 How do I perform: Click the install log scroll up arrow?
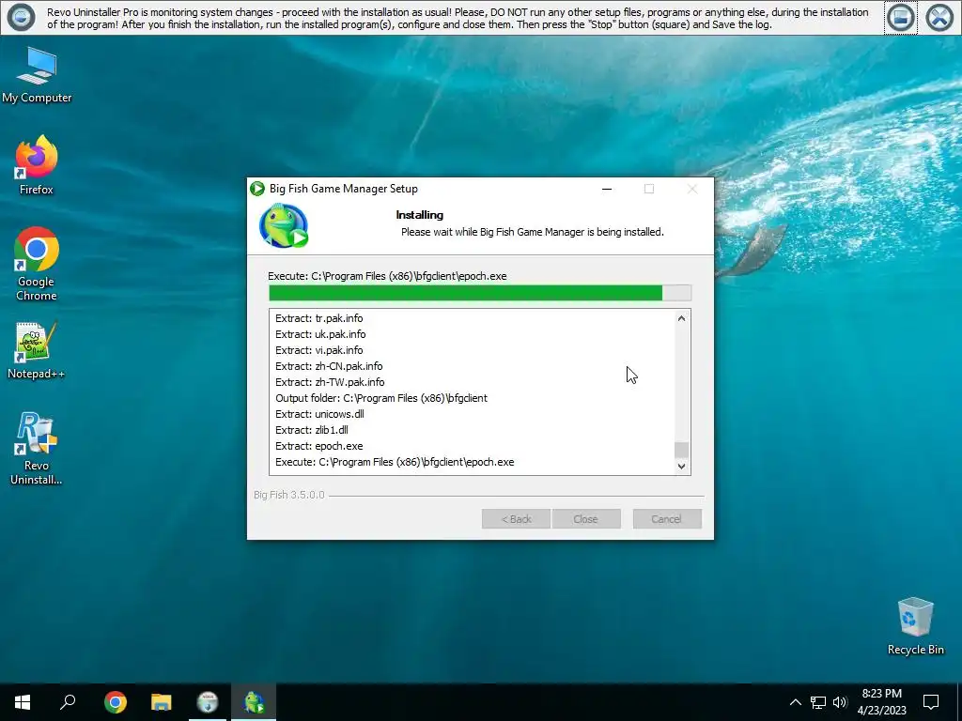point(681,318)
